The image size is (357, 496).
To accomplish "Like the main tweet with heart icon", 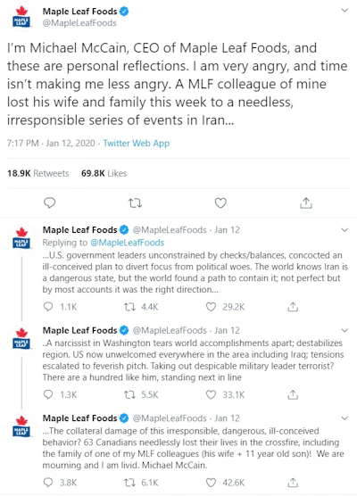I will pyautogui.click(x=220, y=203).
